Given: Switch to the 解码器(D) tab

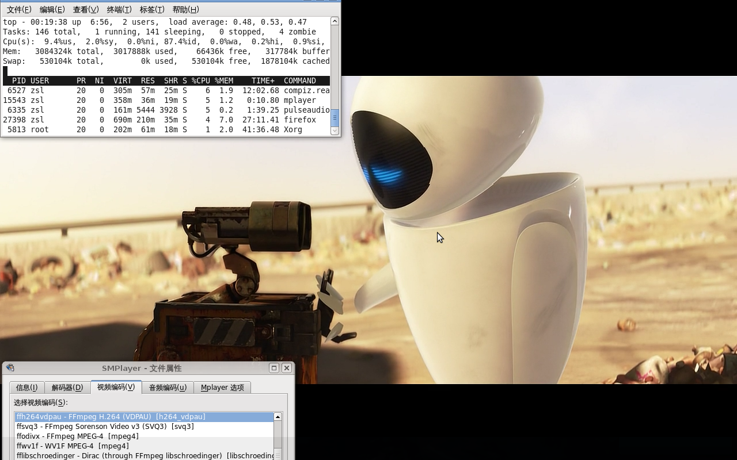Looking at the screenshot, I should (x=67, y=388).
